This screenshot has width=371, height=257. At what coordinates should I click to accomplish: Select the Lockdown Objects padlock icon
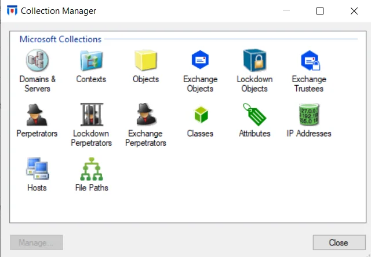pyautogui.click(x=254, y=60)
